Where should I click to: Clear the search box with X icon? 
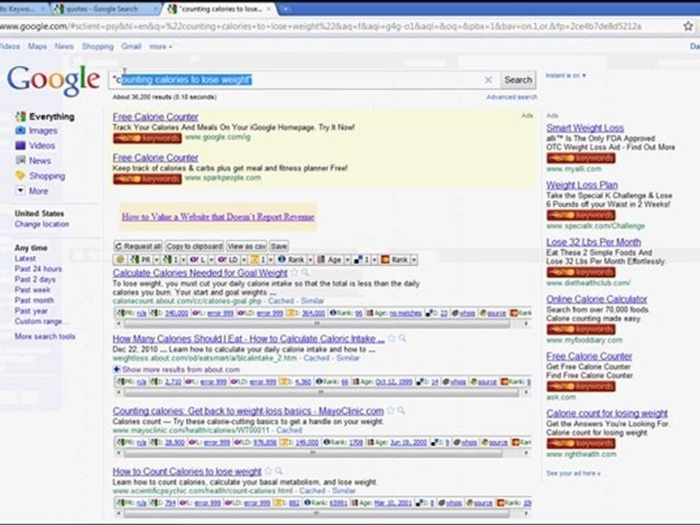(x=489, y=80)
